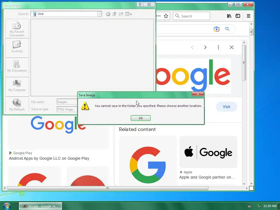Image resolution: width=280 pixels, height=210 pixels.
Task: Create new folder icon in save dialog
Action: [121, 14]
